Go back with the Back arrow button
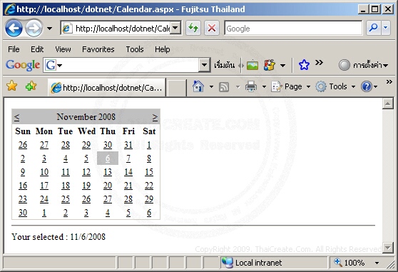 click(x=14, y=28)
